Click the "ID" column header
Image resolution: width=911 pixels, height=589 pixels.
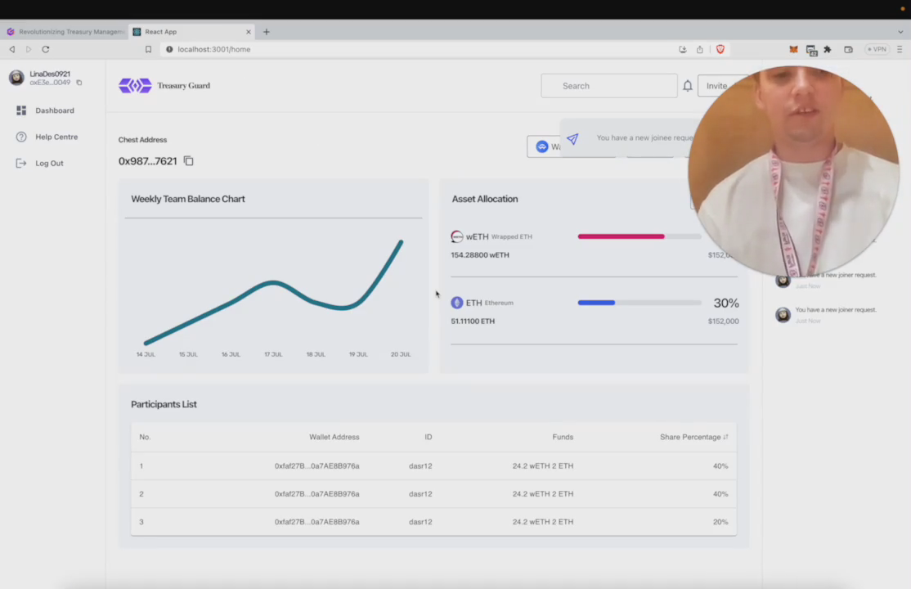click(x=429, y=437)
